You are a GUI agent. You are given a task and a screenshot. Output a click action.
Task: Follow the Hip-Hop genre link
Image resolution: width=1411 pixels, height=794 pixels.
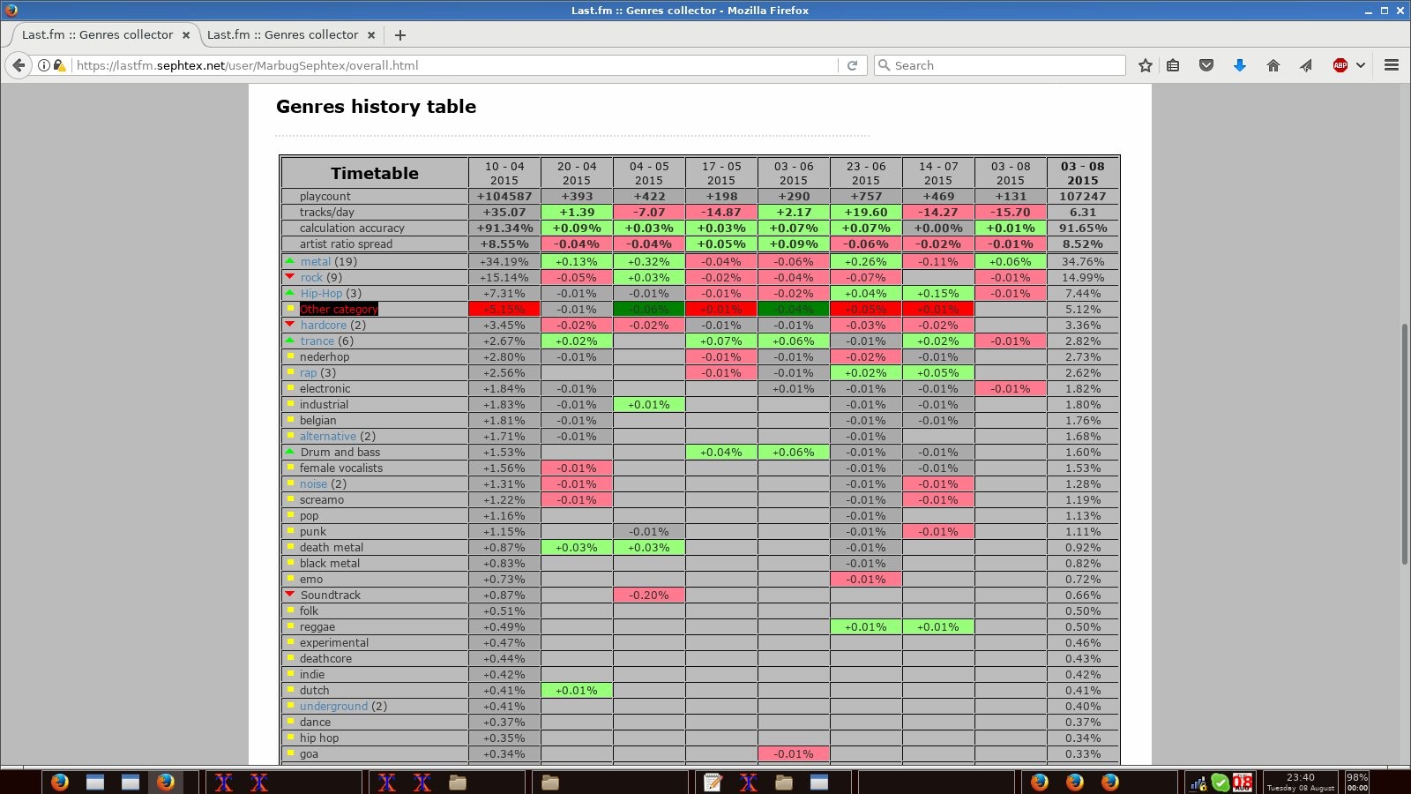click(321, 294)
